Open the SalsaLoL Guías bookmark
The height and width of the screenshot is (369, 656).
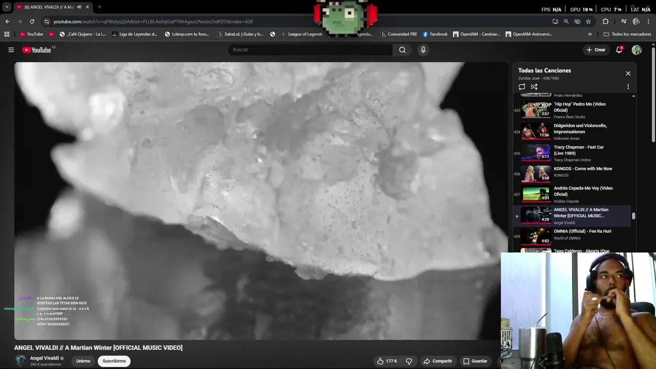click(x=240, y=34)
